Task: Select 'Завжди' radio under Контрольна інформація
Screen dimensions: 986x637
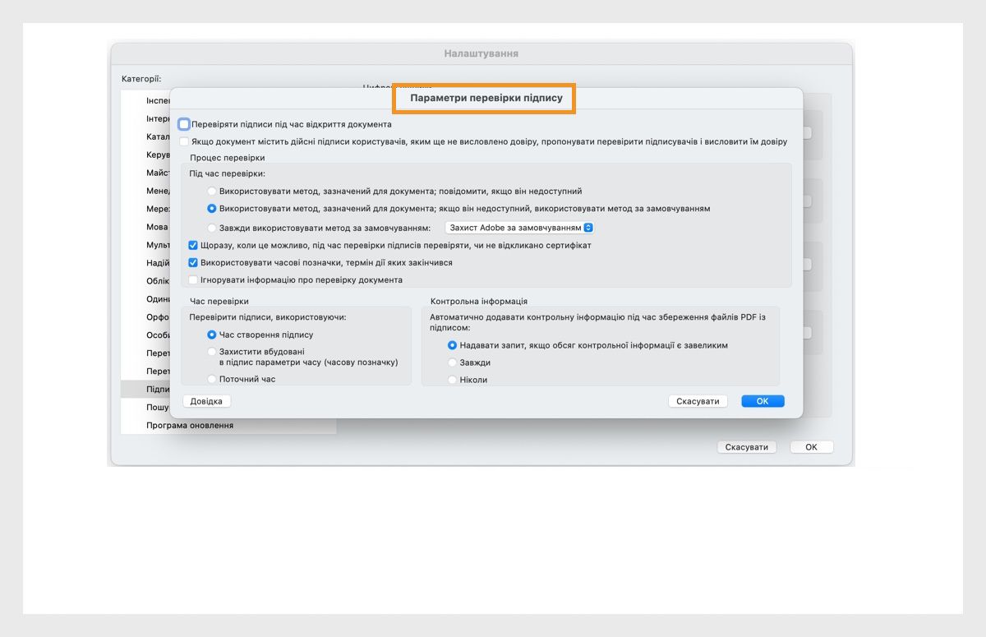Action: click(x=452, y=362)
